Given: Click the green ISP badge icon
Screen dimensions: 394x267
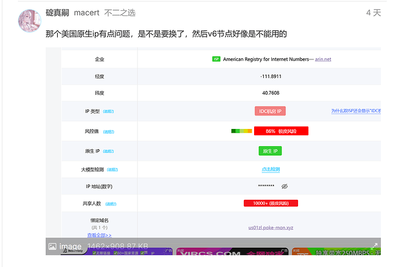Looking at the screenshot, I should (216, 59).
